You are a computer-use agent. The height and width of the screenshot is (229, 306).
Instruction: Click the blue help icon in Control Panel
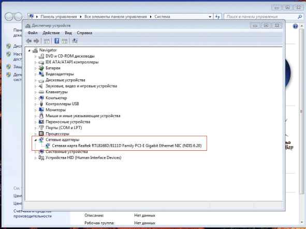(295, 26)
